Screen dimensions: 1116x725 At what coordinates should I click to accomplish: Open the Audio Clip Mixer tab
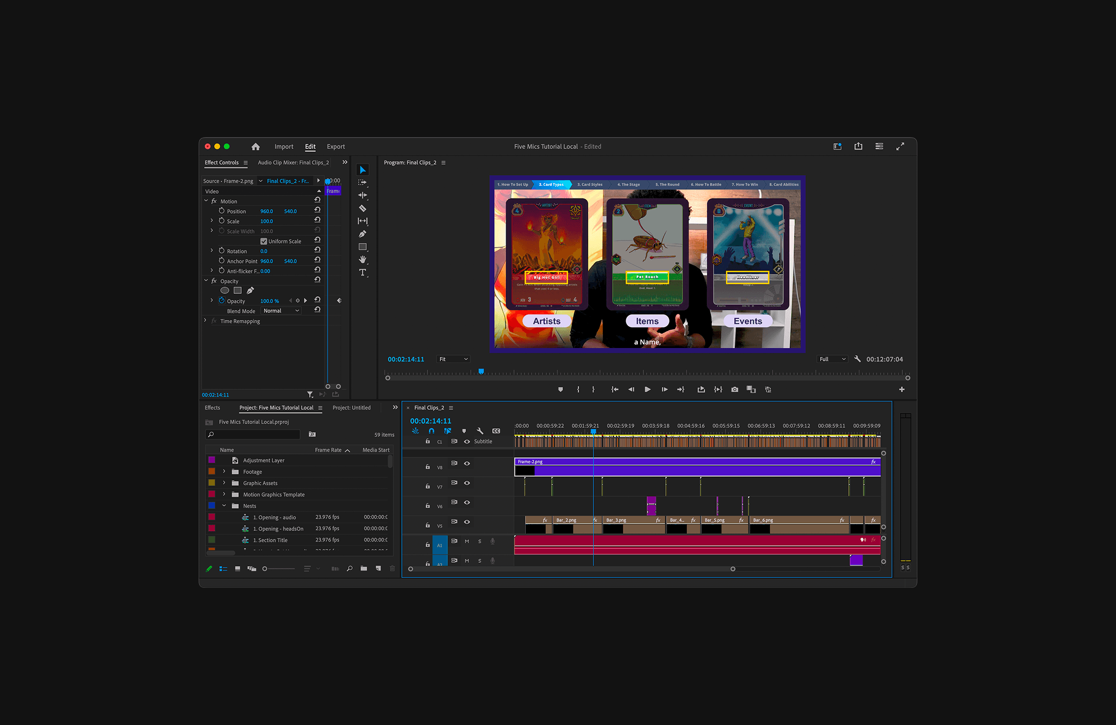(x=294, y=163)
